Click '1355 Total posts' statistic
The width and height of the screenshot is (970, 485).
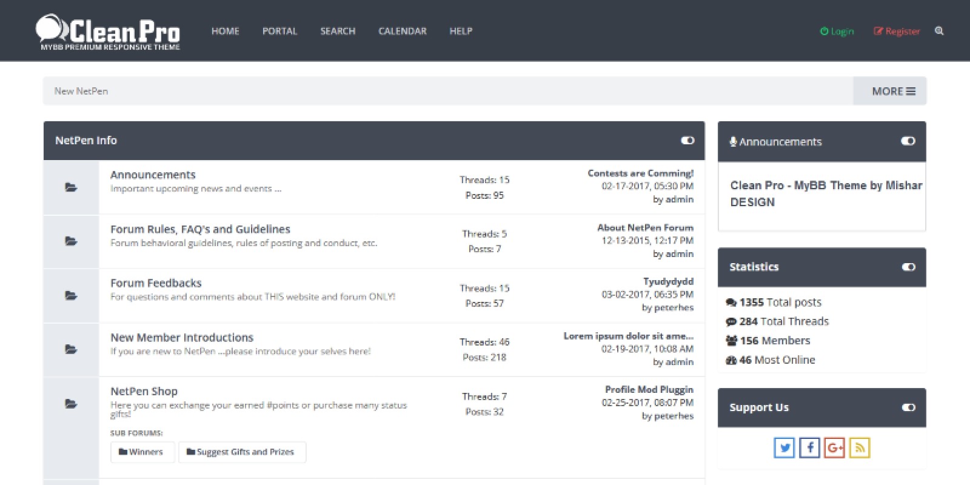pyautogui.click(x=774, y=303)
